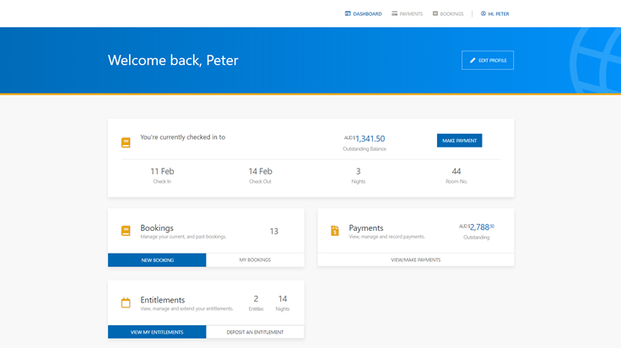The image size is (621, 348).
Task: Open My Bookings
Action: tap(255, 260)
